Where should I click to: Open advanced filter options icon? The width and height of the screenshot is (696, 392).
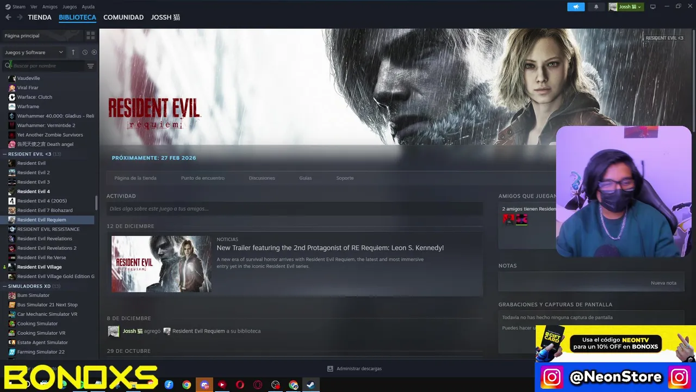coord(91,66)
